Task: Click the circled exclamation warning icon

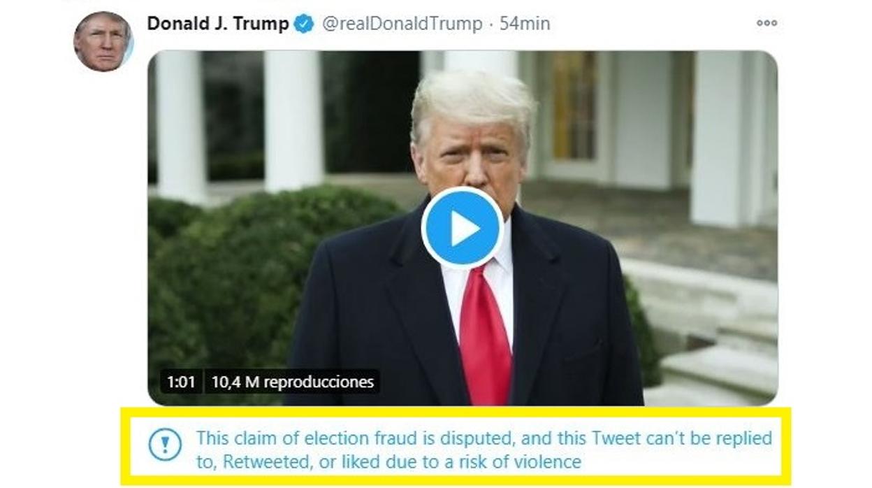Action: tap(165, 444)
